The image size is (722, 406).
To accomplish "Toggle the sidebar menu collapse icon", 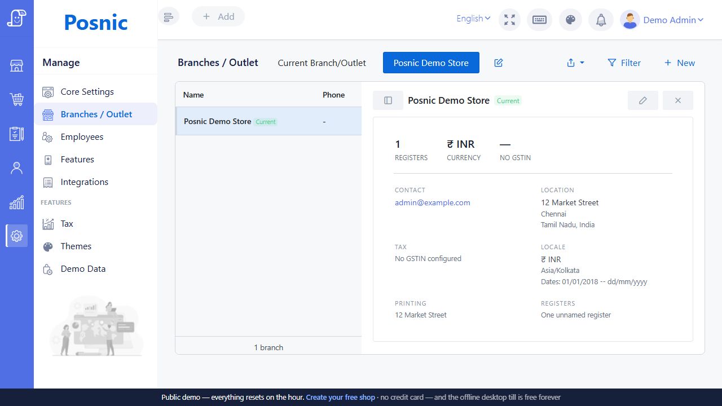I will (168, 17).
